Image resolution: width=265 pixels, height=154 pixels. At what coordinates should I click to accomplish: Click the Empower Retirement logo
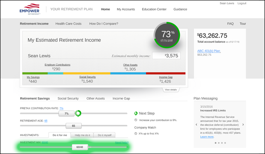pyautogui.click(x=30, y=9)
